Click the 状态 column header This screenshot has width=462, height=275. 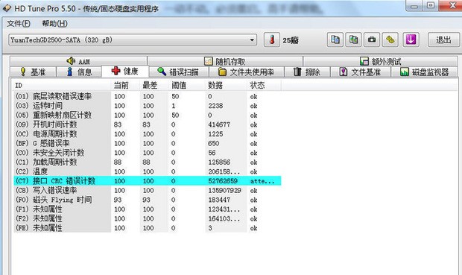pyautogui.click(x=264, y=86)
